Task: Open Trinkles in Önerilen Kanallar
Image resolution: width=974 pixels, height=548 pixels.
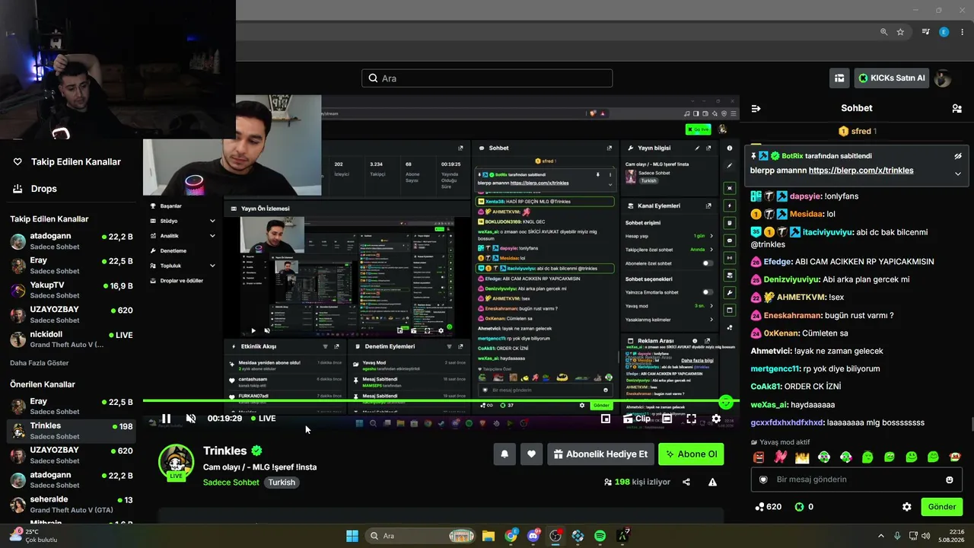Action: pos(72,431)
